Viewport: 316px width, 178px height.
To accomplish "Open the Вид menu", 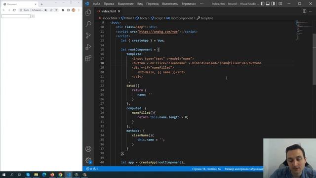I will [140, 3].
